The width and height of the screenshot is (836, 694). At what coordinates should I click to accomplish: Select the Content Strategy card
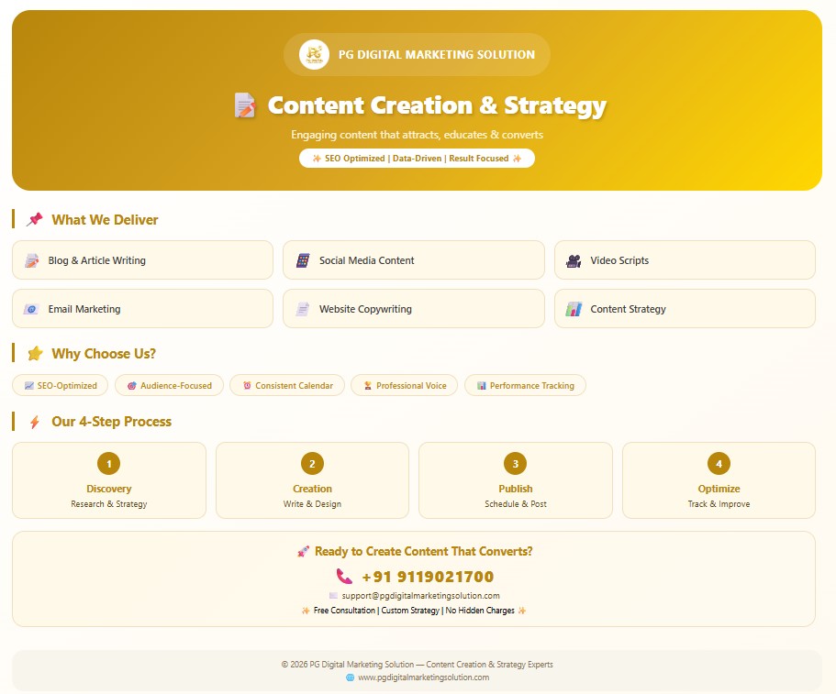(686, 309)
